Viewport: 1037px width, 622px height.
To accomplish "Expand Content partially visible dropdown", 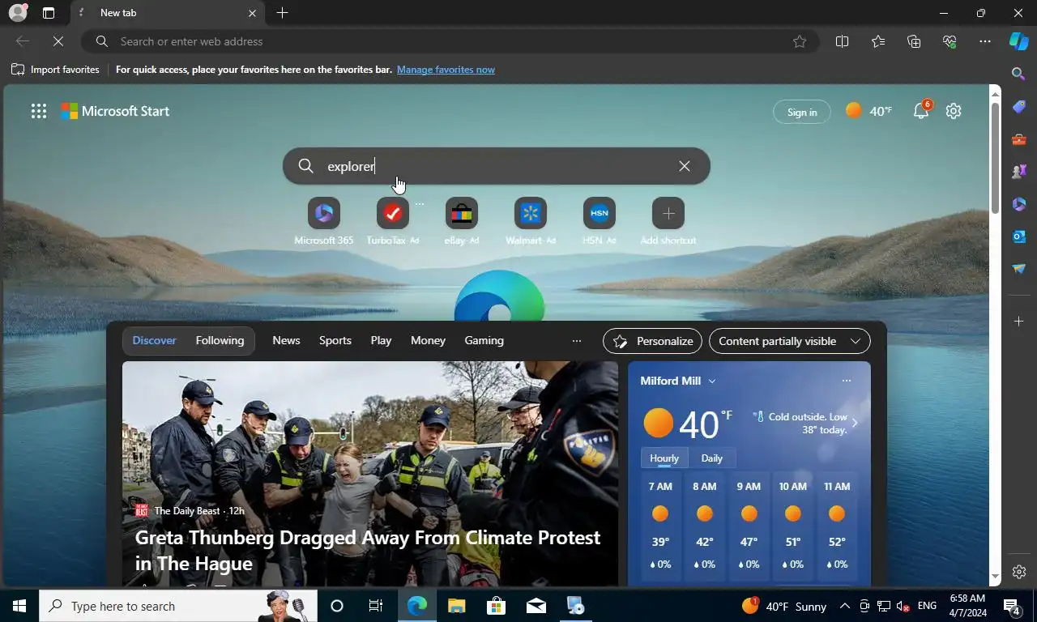I will pyautogui.click(x=790, y=341).
